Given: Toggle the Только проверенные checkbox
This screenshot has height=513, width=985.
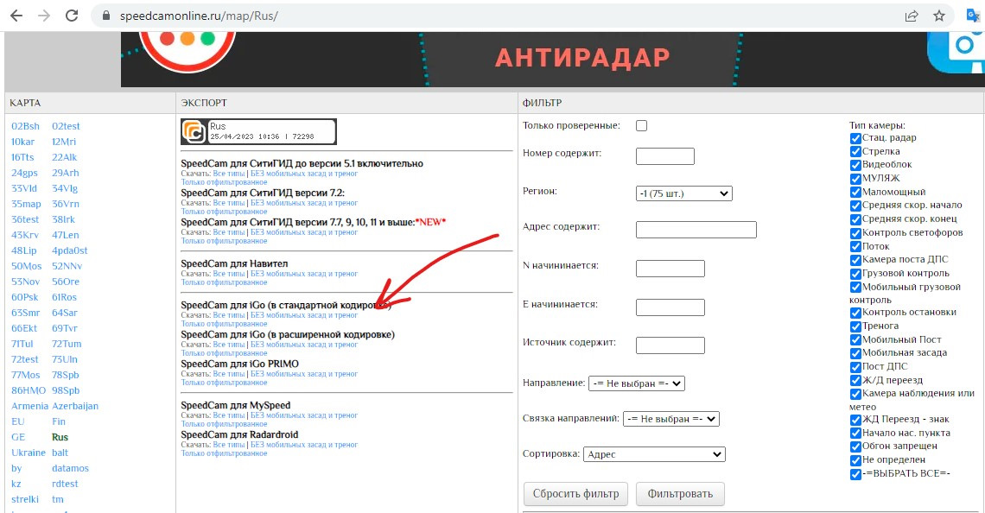Looking at the screenshot, I should (x=641, y=125).
